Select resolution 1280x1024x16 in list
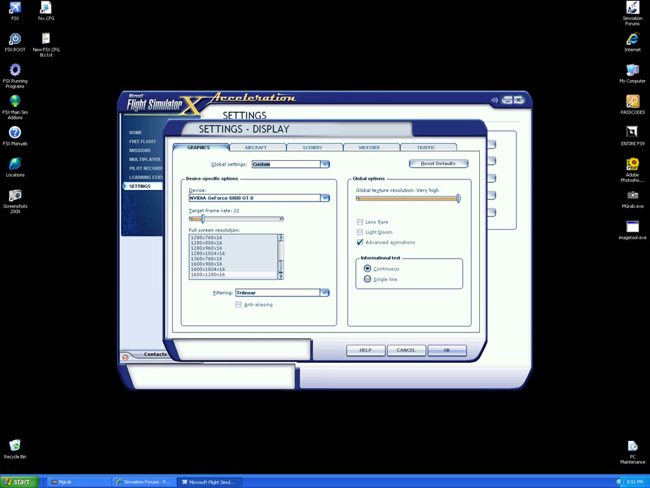The width and height of the screenshot is (650, 488). (233, 254)
